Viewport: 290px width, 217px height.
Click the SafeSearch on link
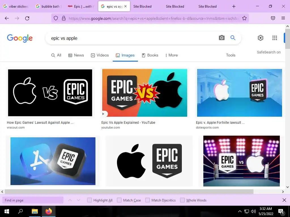pyautogui.click(x=268, y=52)
